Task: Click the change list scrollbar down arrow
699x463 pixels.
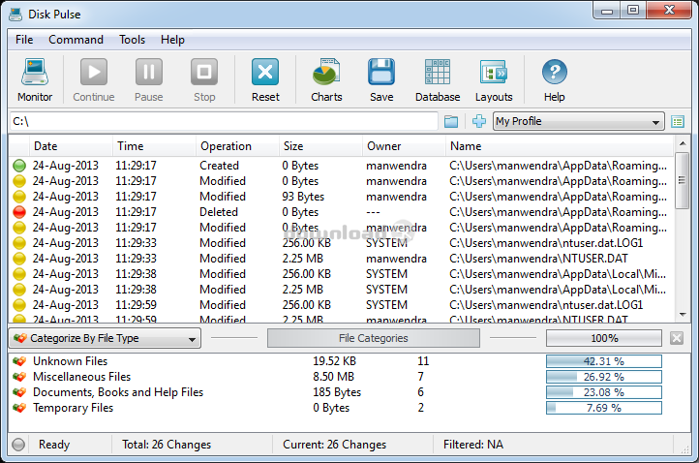Action: 683,315
